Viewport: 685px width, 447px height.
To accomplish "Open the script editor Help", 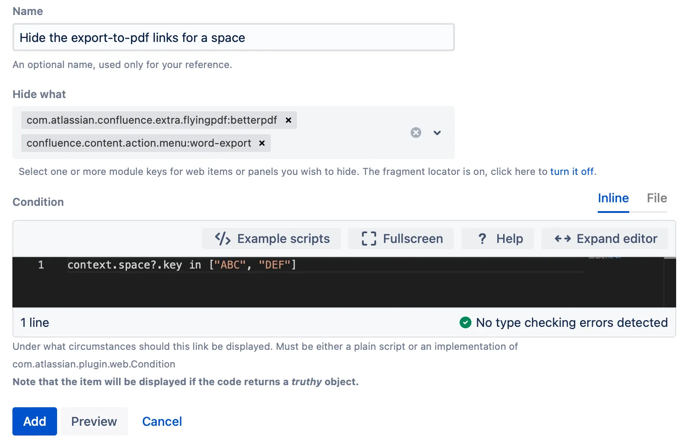I will (x=498, y=239).
